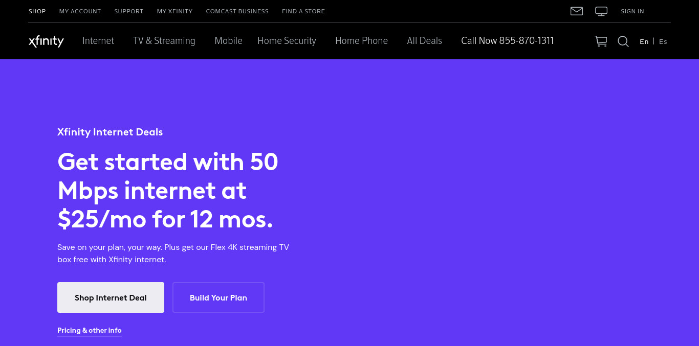Screen dimensions: 699x346
Task: Open the email envelope icon
Action: click(577, 11)
